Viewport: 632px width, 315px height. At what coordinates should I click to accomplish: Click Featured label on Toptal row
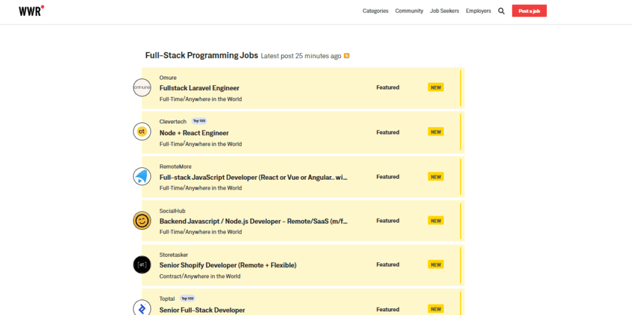[388, 309]
